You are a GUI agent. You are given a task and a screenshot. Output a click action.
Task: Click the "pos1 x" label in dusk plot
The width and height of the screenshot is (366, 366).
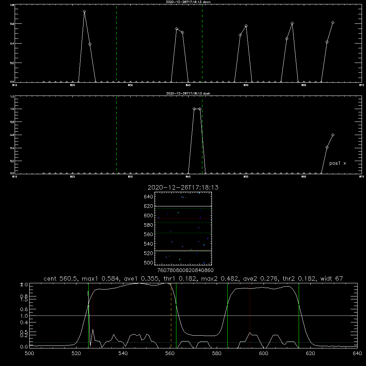tap(337, 163)
